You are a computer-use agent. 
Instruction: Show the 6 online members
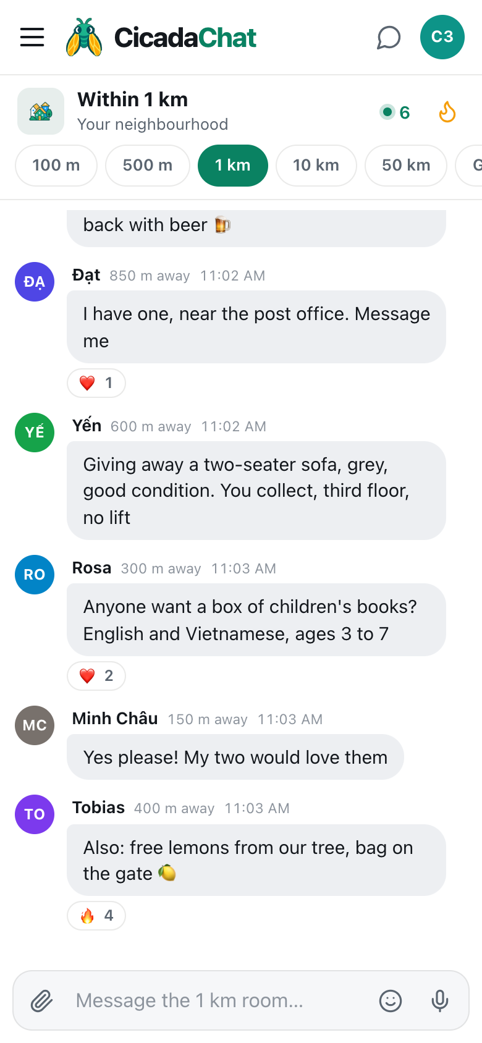395,112
